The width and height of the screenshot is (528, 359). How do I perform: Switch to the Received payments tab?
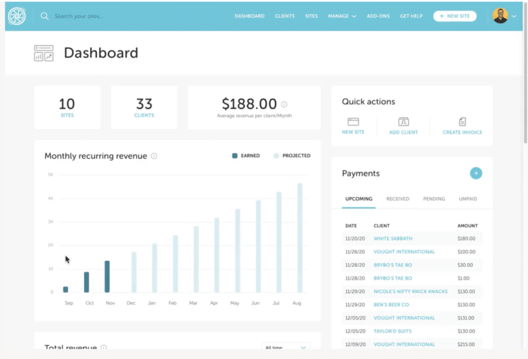(397, 199)
